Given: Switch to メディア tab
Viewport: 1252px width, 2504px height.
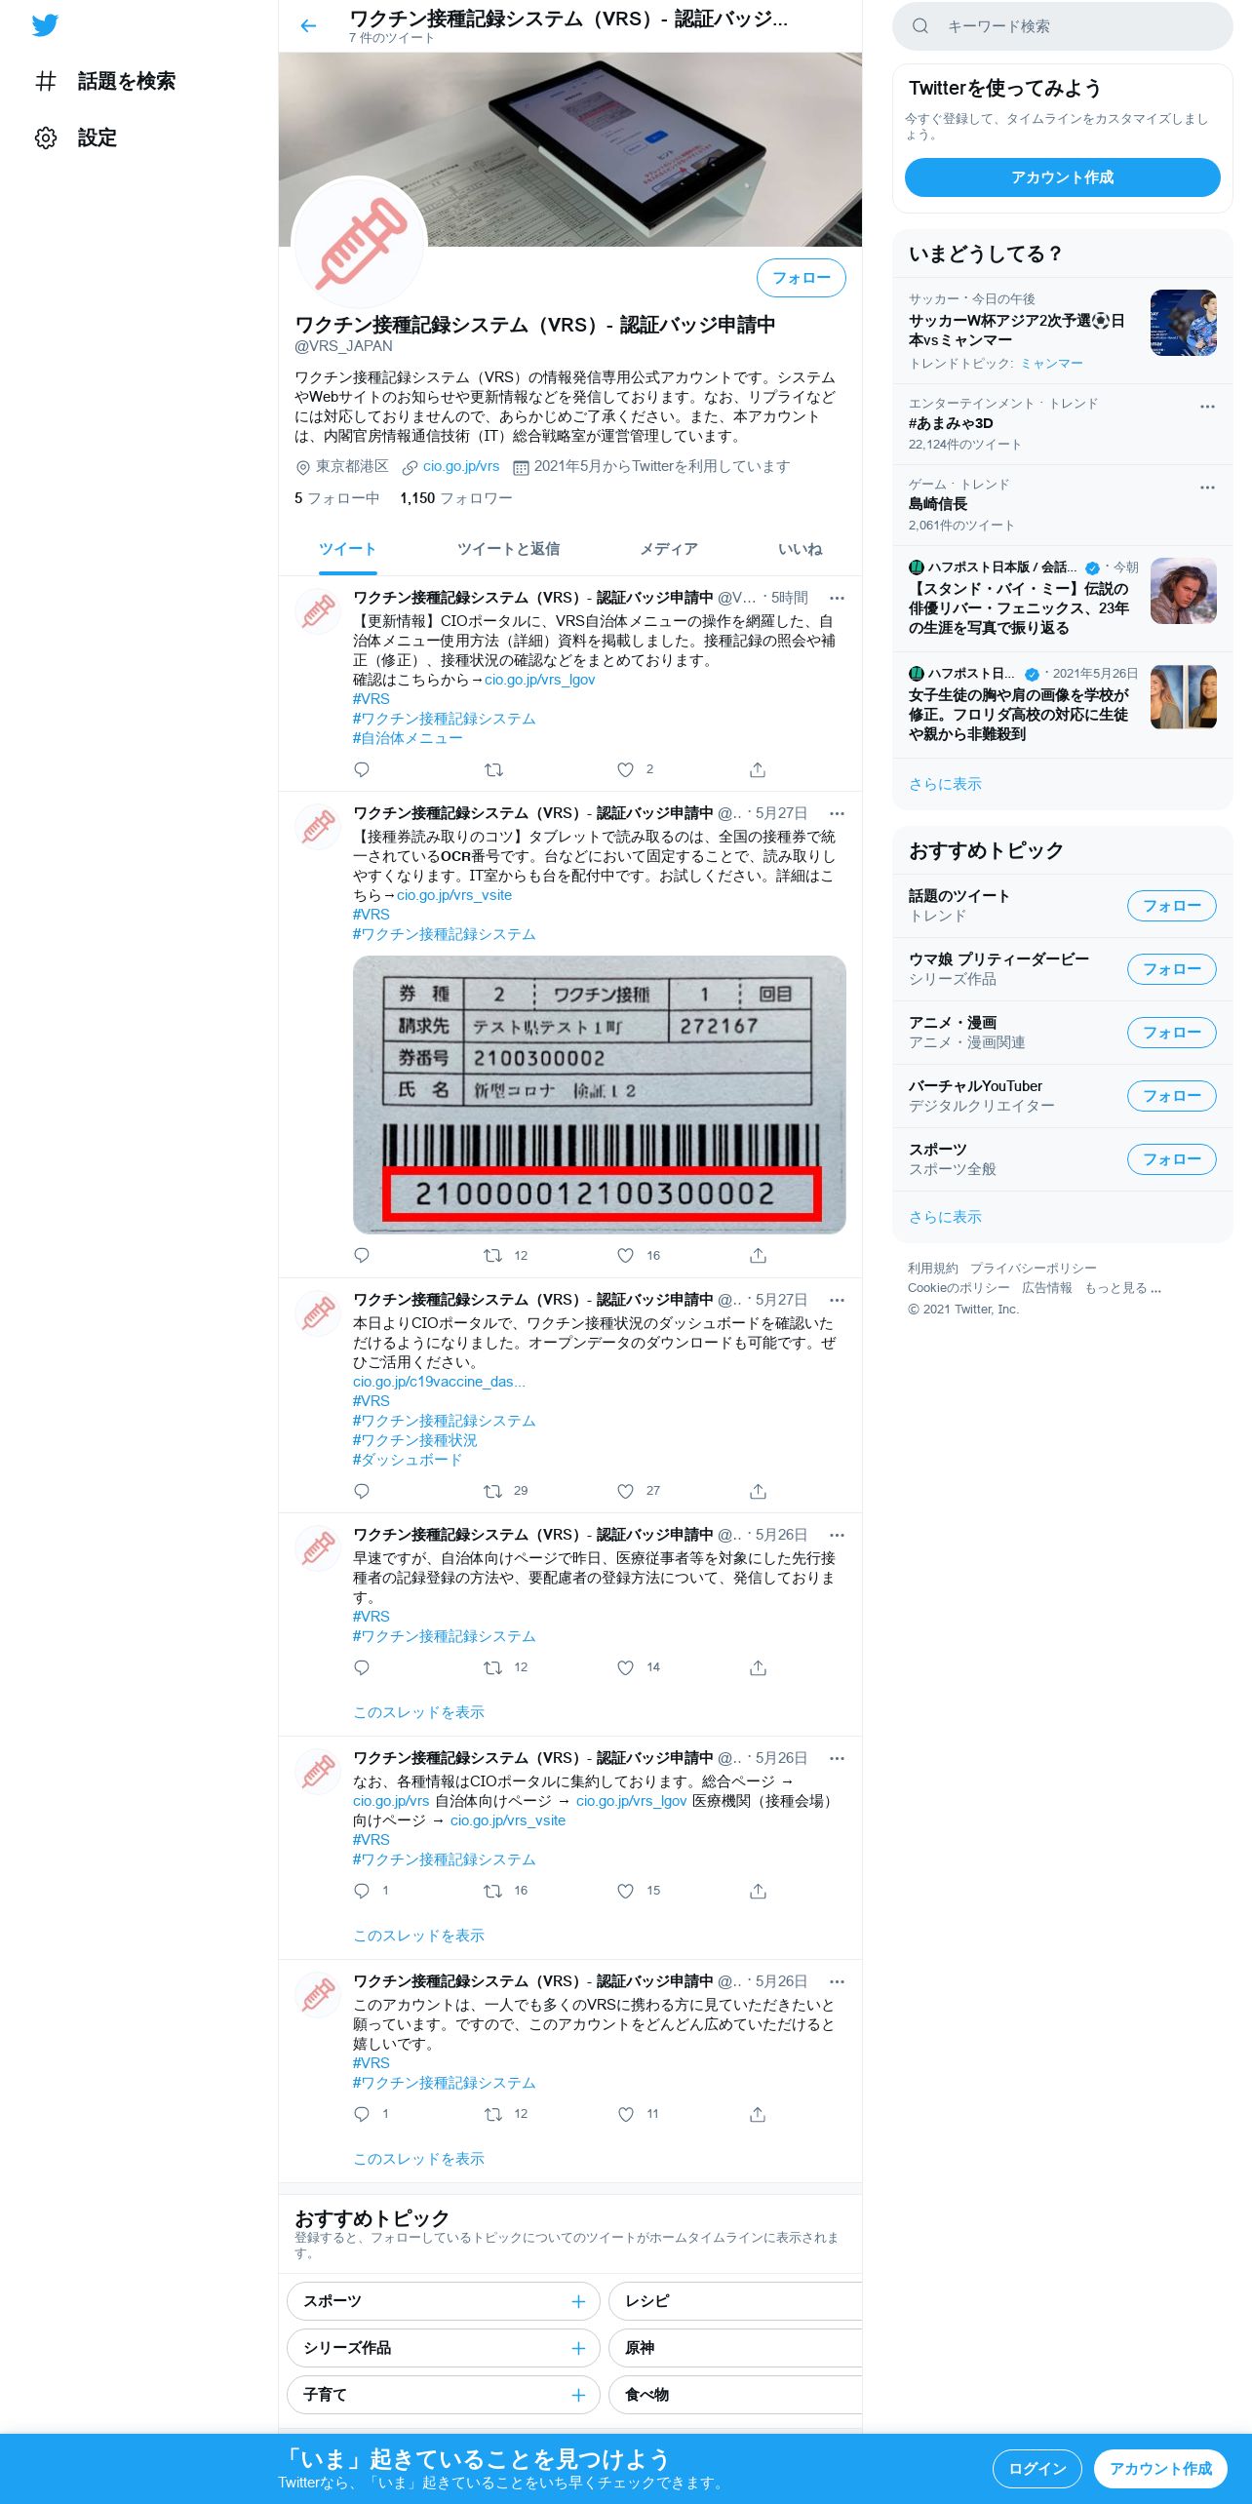Looking at the screenshot, I should 668,549.
